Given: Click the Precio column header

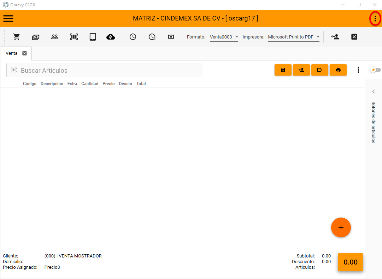Looking at the screenshot, I should click(x=108, y=84).
